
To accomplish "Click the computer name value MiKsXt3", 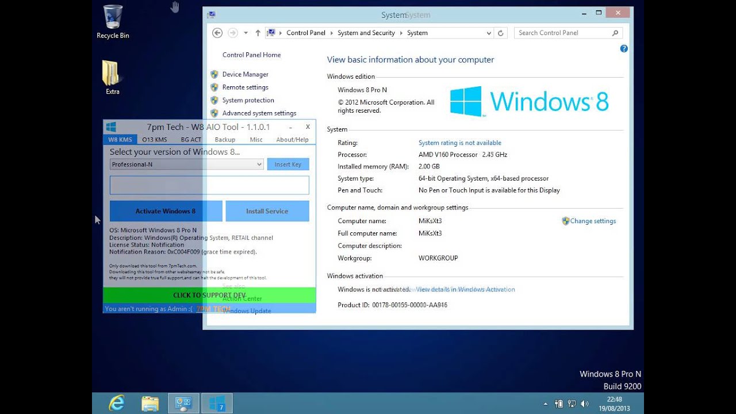I will pos(430,221).
